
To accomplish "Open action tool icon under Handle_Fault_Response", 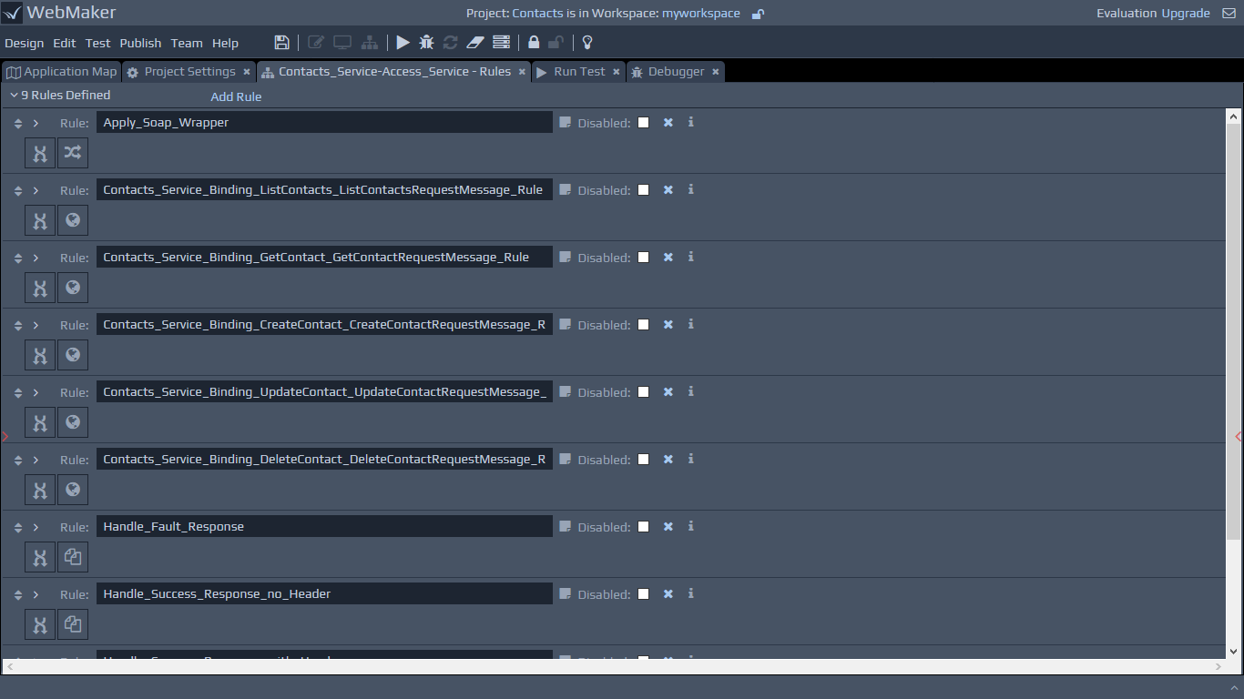I will point(40,557).
